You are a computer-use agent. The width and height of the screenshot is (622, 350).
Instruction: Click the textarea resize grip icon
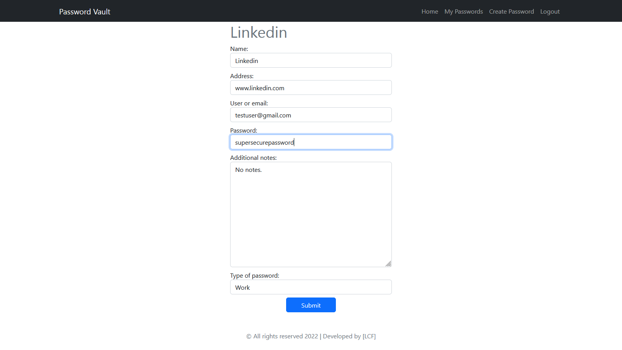[x=388, y=264]
